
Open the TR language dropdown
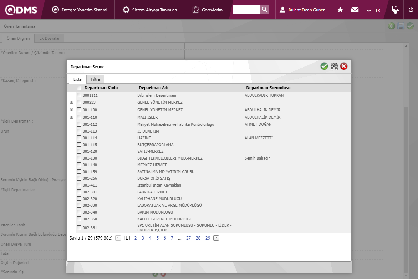(x=374, y=10)
